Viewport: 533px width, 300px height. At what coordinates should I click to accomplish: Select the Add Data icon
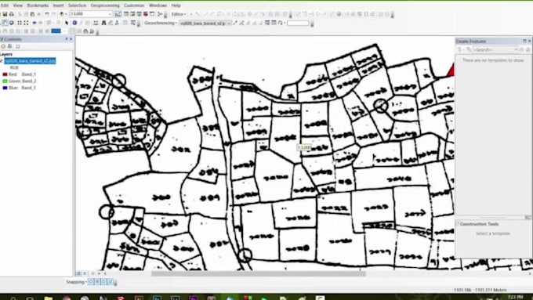61,14
